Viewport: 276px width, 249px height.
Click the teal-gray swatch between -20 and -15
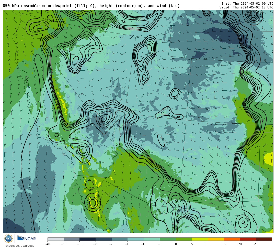120,239
